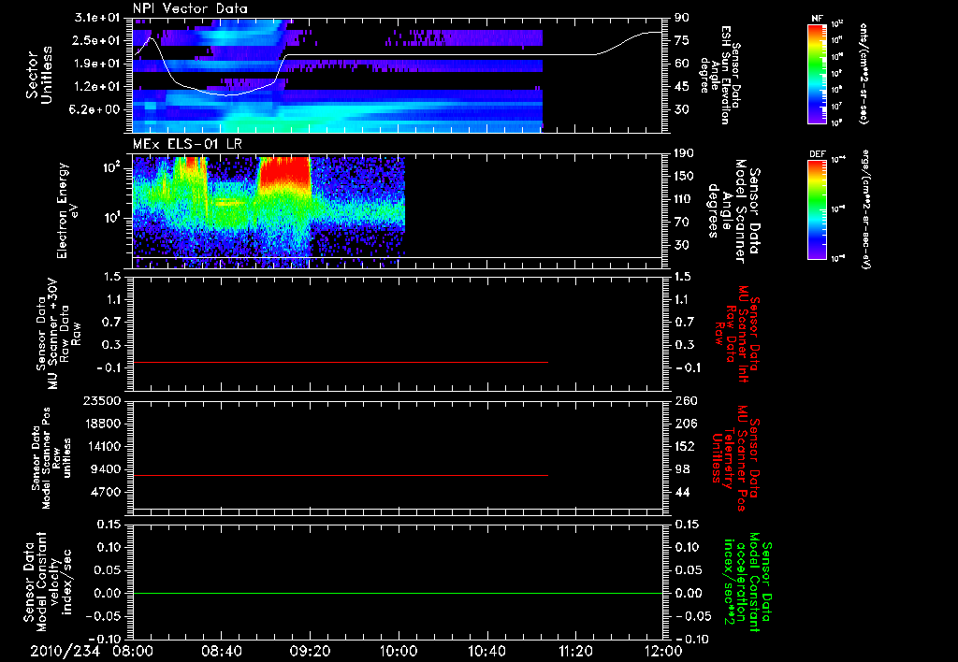Screen dimensions: 958x662
Task: Click the 'MU Scanner +30V Raw Data' axis title
Action: tap(57, 334)
